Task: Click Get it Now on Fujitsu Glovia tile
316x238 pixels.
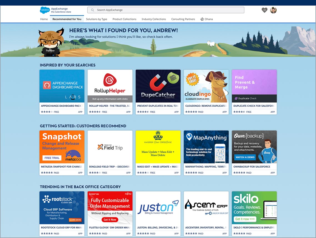Action: tap(110, 219)
